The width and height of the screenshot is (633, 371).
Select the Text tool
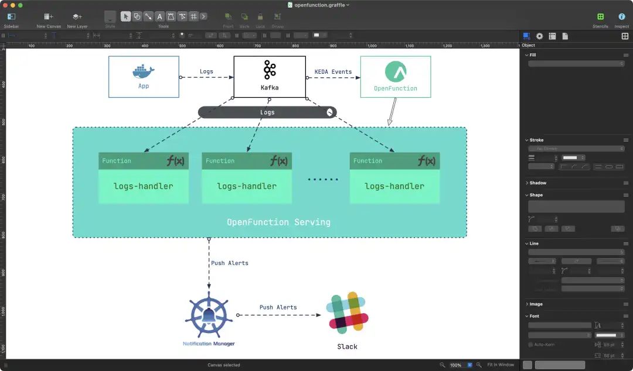tap(159, 16)
